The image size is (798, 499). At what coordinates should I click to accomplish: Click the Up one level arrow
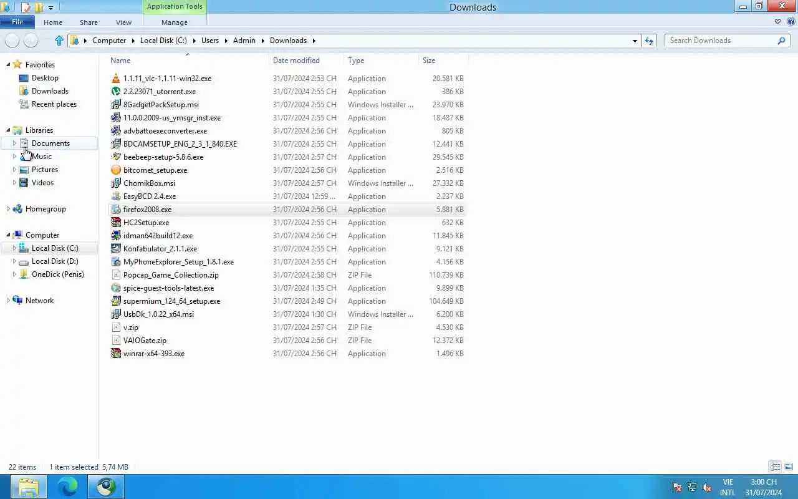tap(59, 41)
